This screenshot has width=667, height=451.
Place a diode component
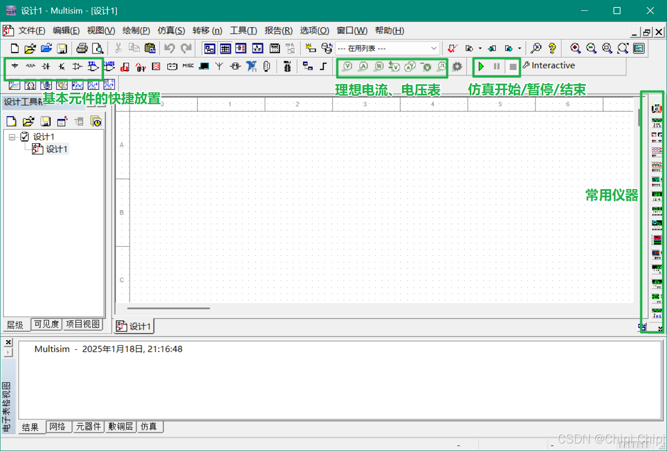46,66
